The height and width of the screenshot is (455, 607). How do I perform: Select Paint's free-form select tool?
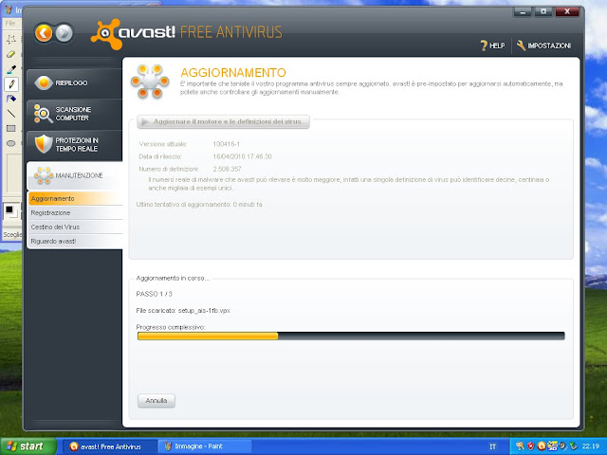[11, 39]
